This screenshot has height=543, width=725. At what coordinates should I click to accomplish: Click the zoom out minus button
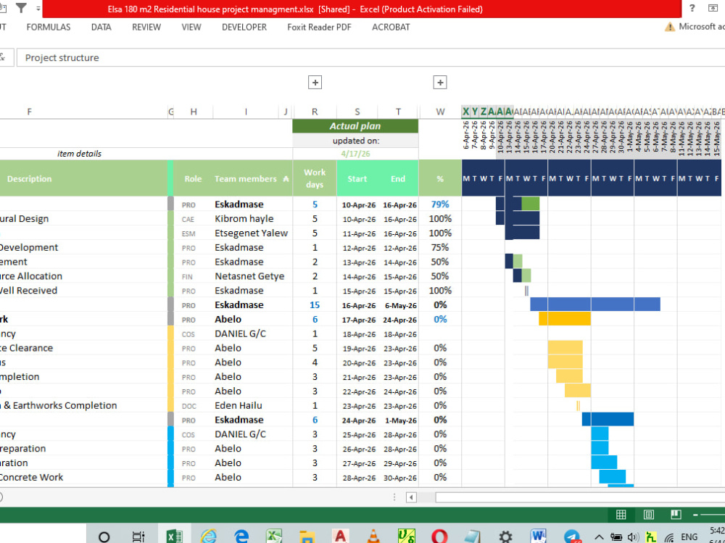tap(695, 514)
